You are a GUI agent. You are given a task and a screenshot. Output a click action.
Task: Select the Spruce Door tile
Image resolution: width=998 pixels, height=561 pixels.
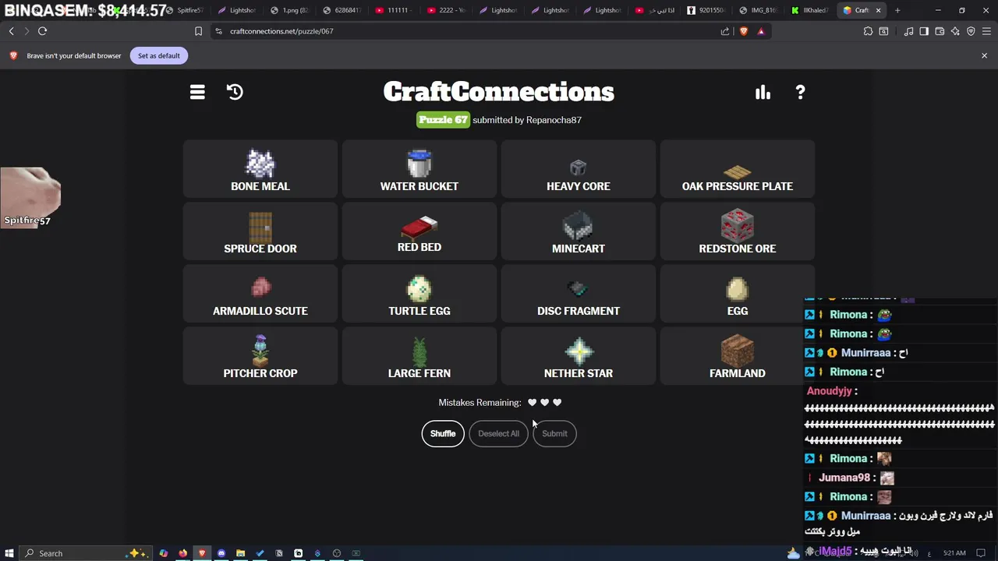click(260, 231)
